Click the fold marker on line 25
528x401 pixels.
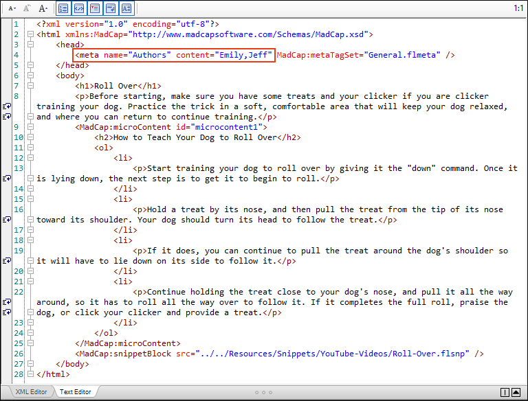click(x=31, y=343)
